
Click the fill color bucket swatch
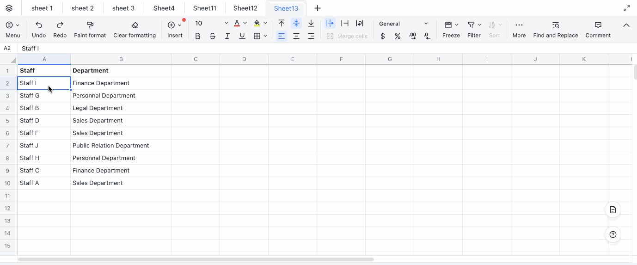(257, 24)
